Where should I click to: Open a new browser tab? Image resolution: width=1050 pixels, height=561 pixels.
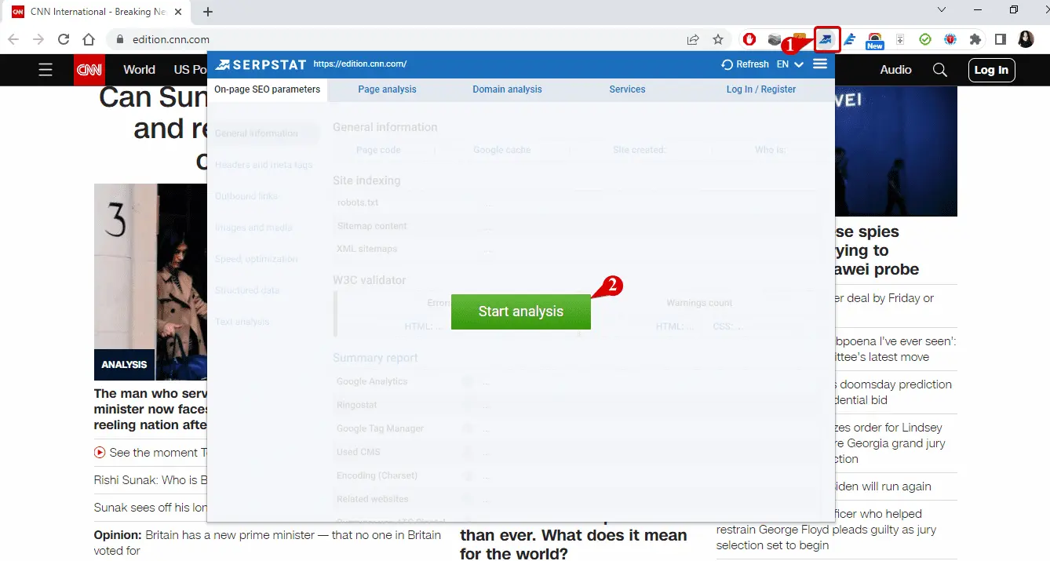208,12
